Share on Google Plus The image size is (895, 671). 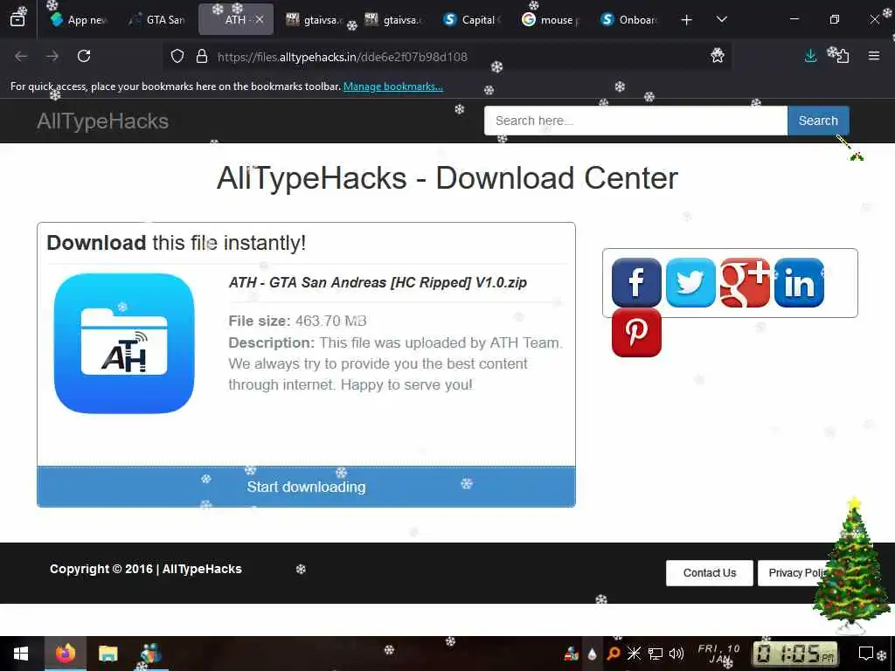(x=745, y=282)
